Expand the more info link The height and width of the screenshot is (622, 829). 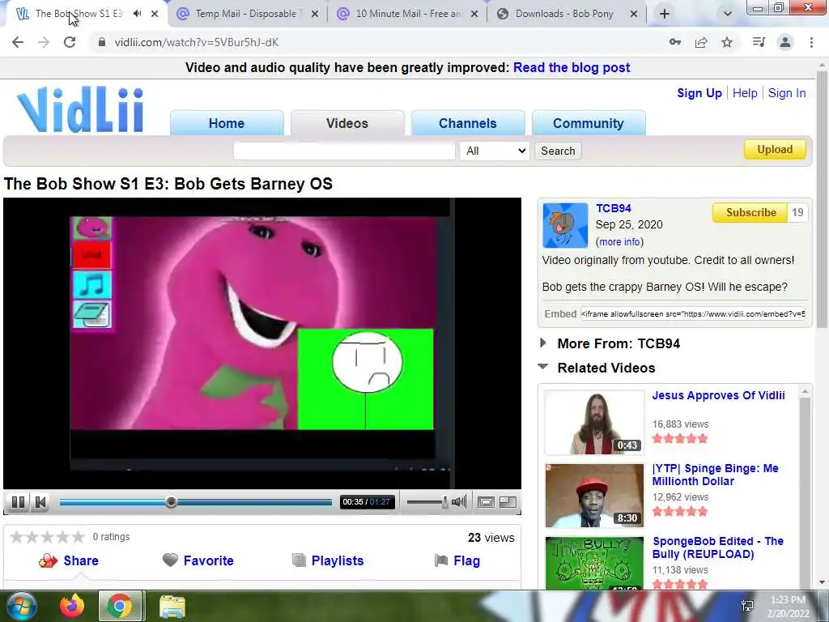click(x=619, y=241)
